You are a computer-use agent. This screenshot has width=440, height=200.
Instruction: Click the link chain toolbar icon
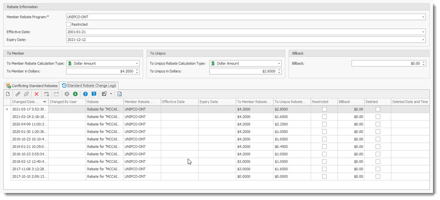click(x=18, y=94)
